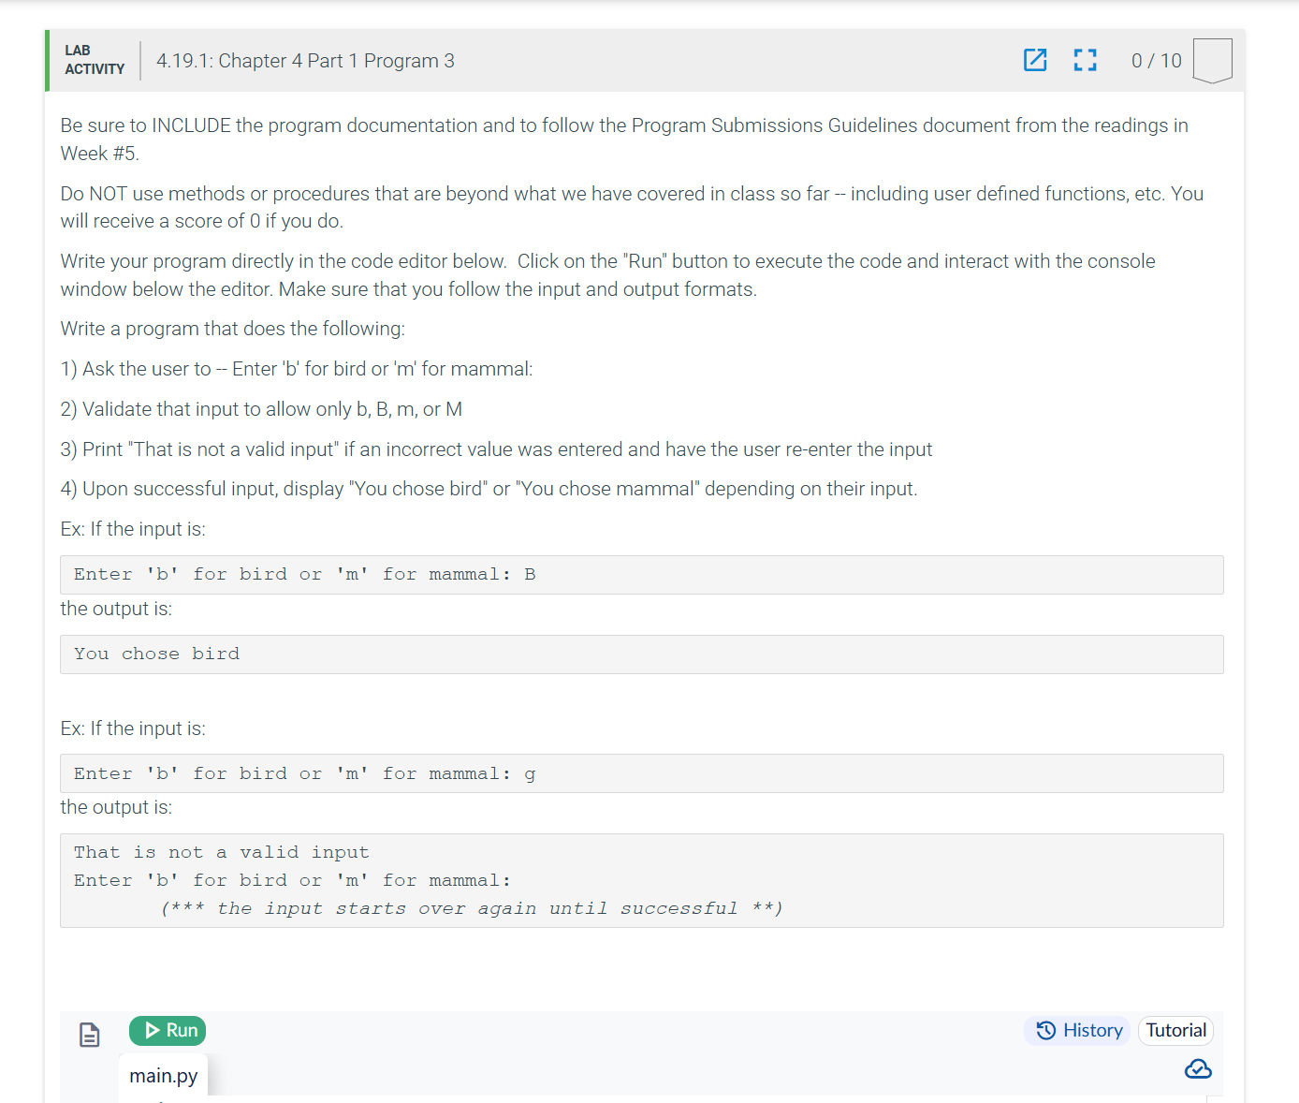Screen dimensions: 1299x1103
Task: Click the 0 / 10 score indicator
Action: [x=1156, y=60]
